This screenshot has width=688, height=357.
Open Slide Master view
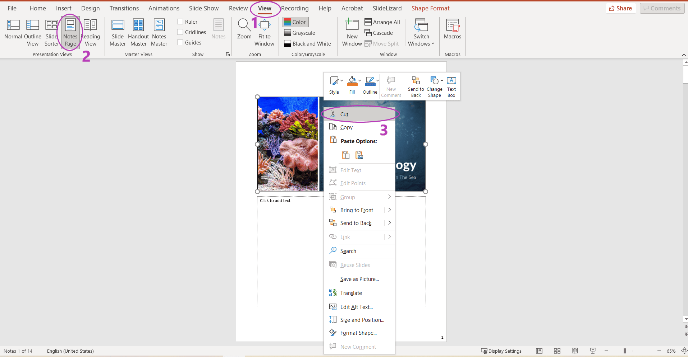pos(118,32)
